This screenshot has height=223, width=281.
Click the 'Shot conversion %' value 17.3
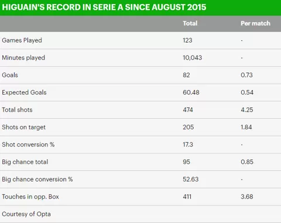click(188, 145)
